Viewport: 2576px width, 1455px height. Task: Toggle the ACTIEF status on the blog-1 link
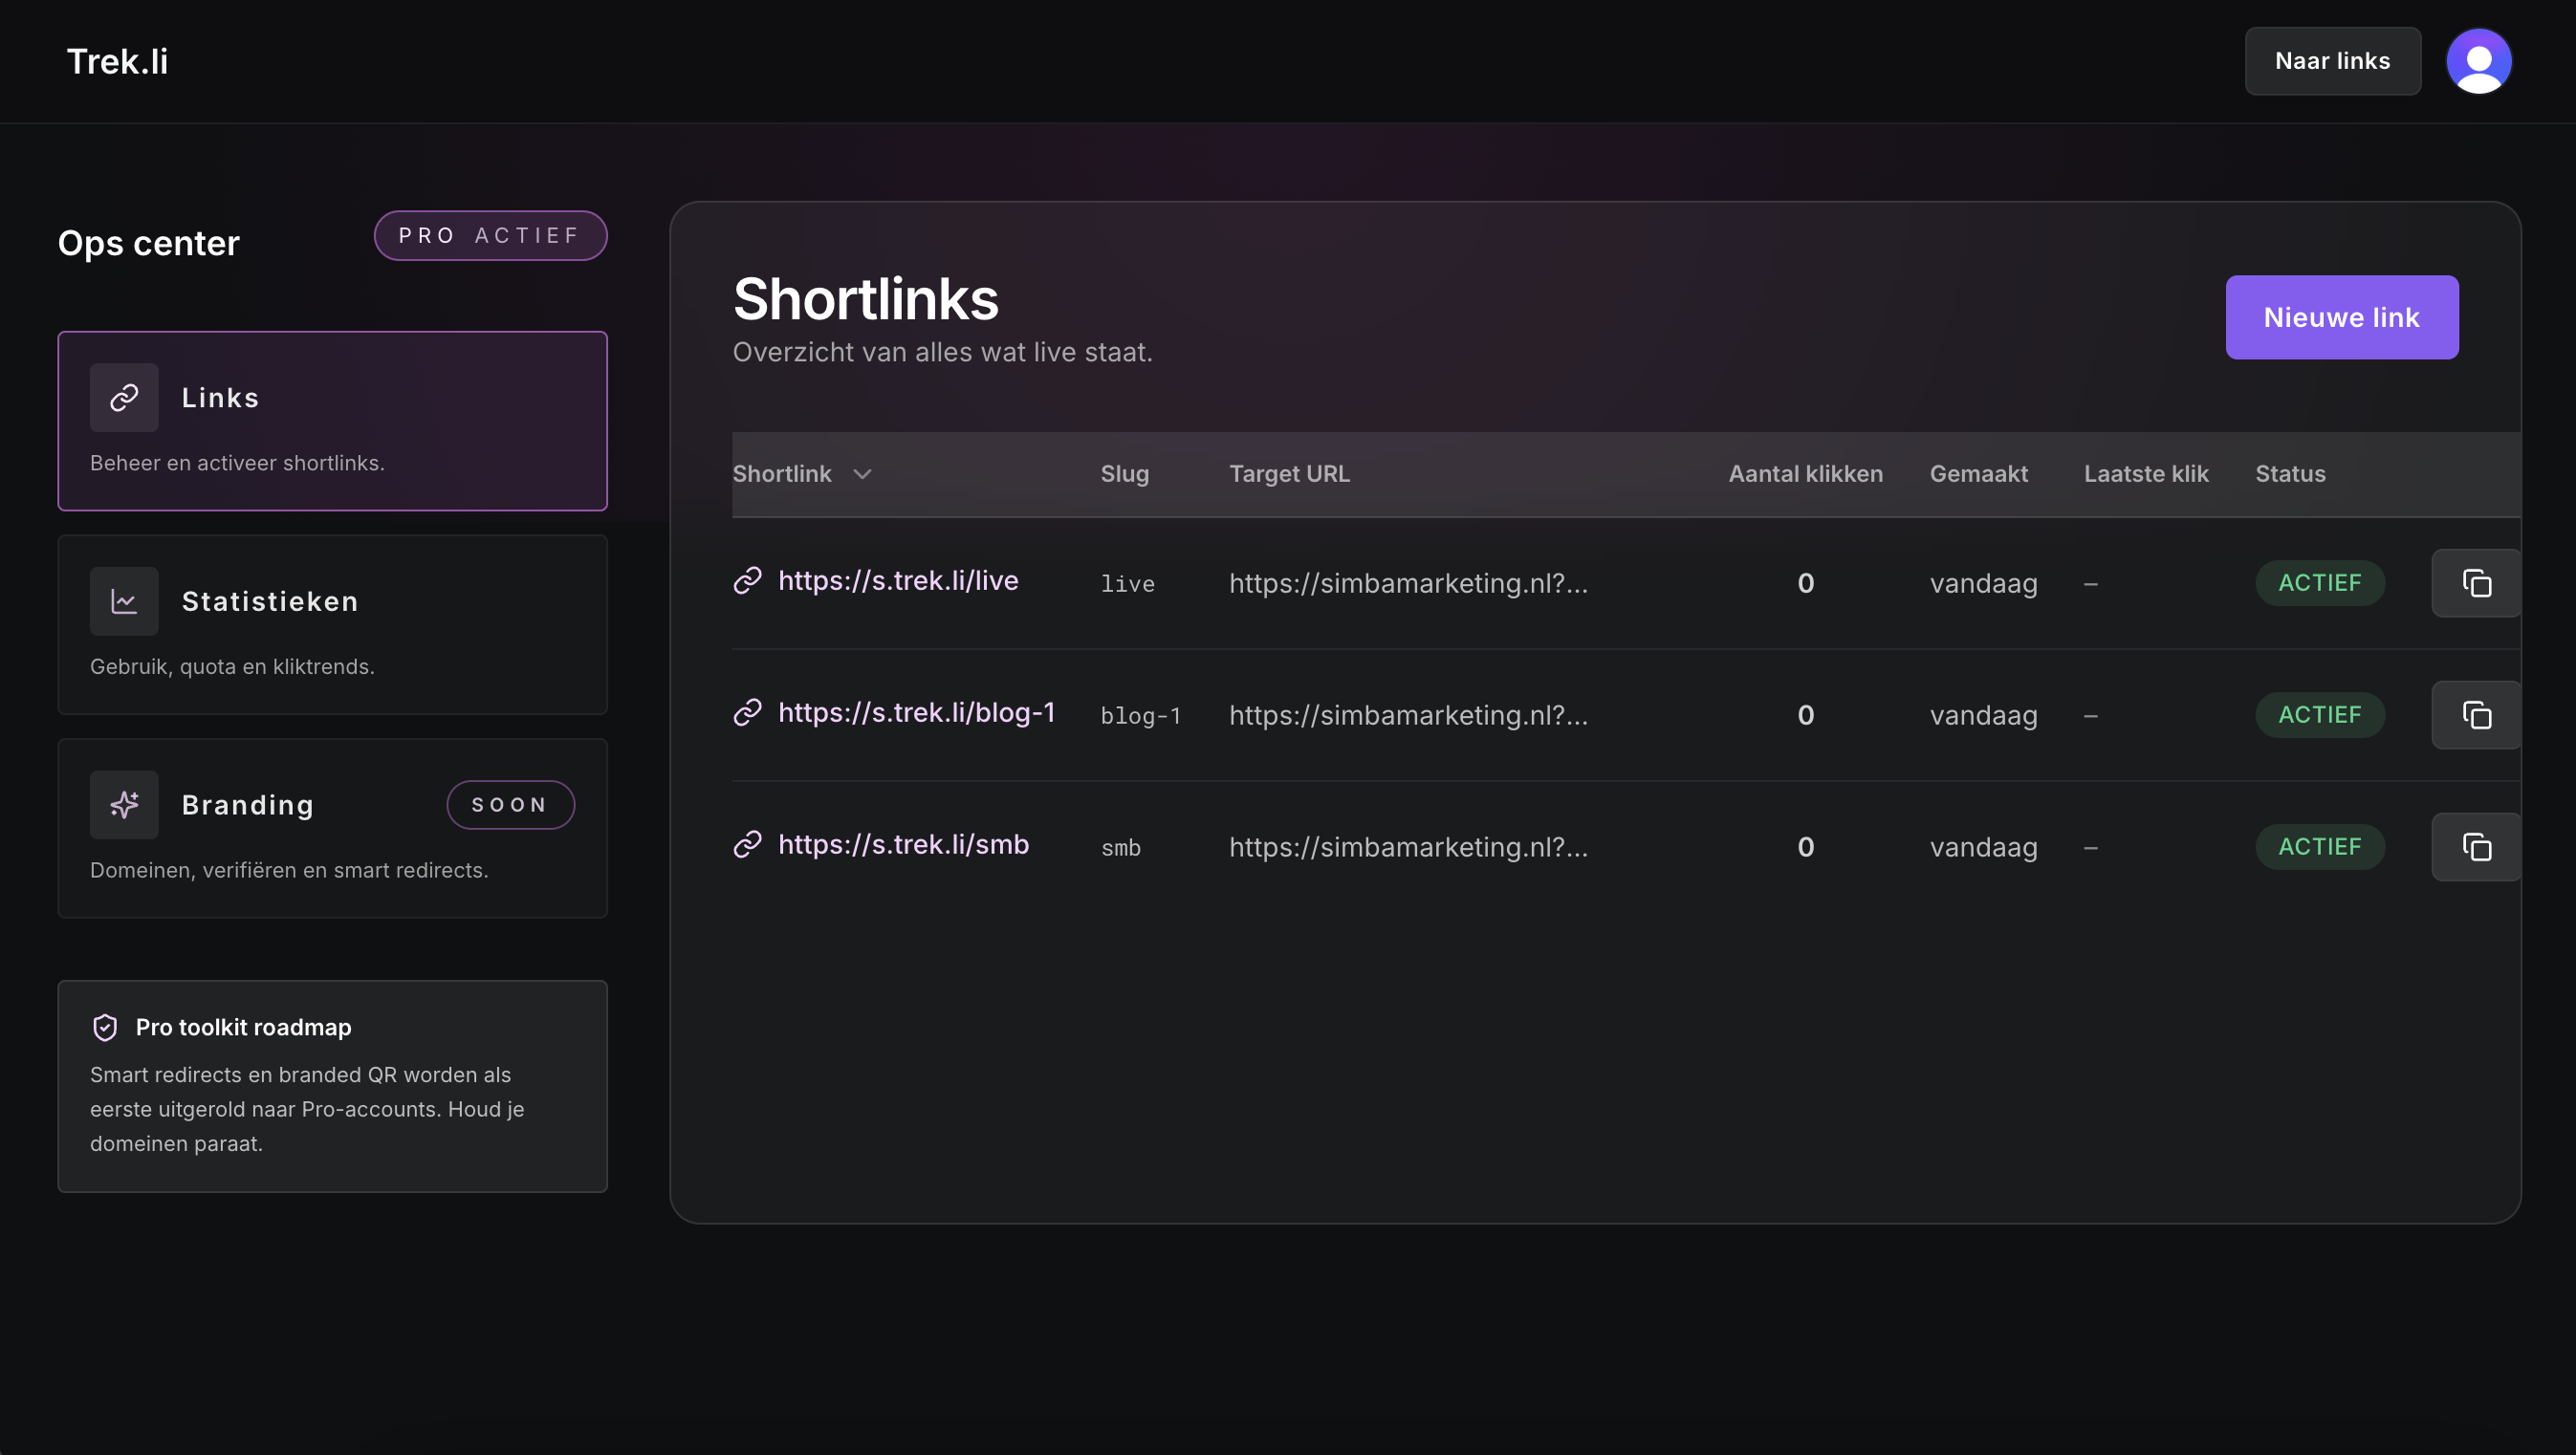[x=2319, y=714]
